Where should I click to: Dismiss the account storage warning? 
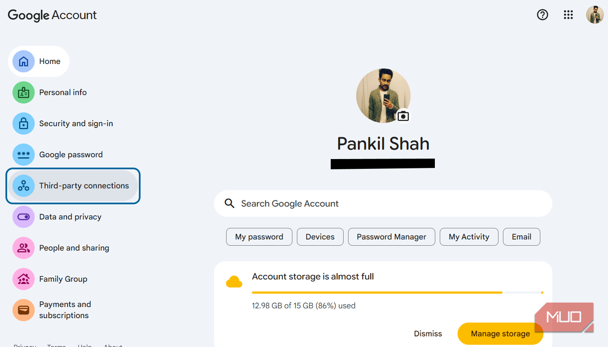pyautogui.click(x=428, y=334)
